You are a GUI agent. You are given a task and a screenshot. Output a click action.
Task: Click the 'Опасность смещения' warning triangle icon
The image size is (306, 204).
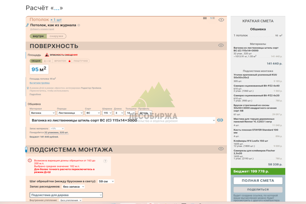[x=47, y=55]
